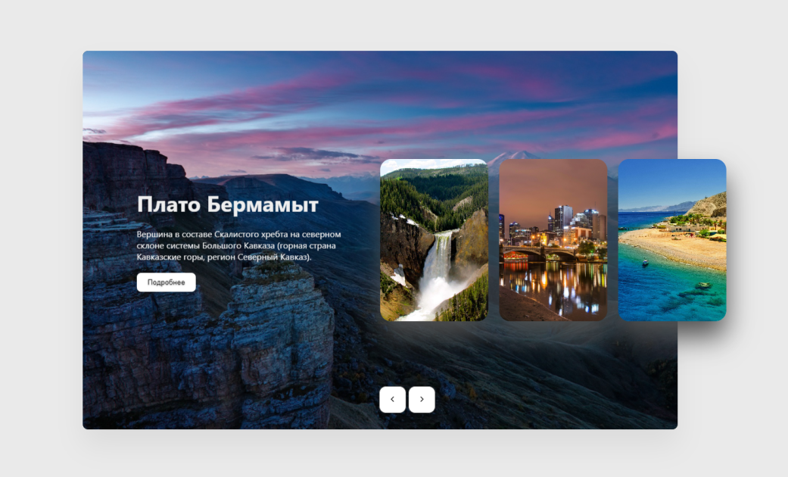Click the sandy shore in the beach card

(674, 248)
